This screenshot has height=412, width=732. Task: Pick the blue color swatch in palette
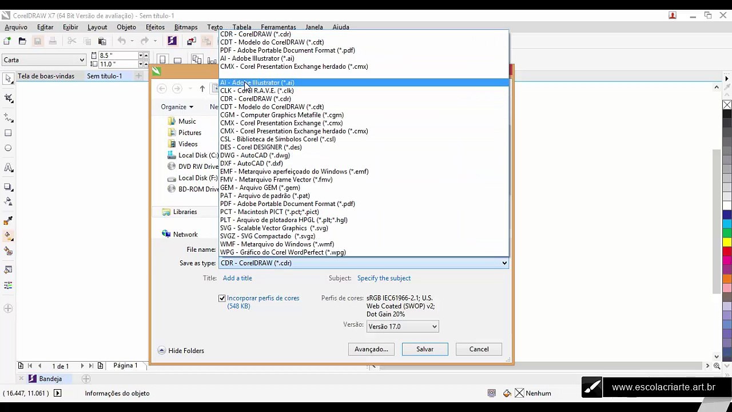727,215
